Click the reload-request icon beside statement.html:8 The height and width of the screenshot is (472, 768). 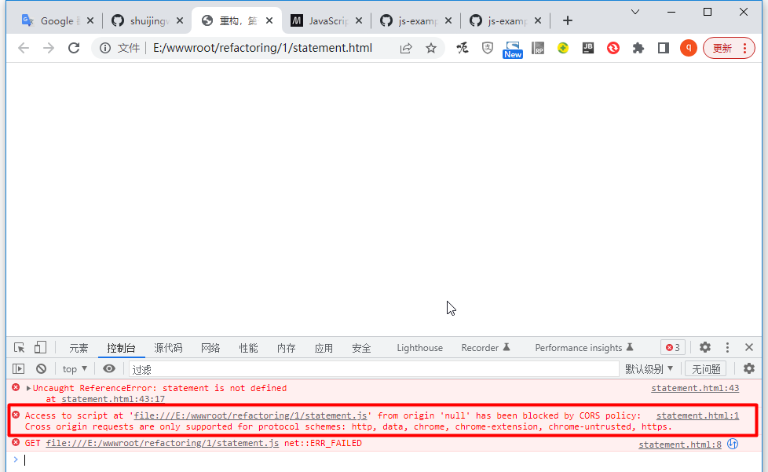(733, 444)
